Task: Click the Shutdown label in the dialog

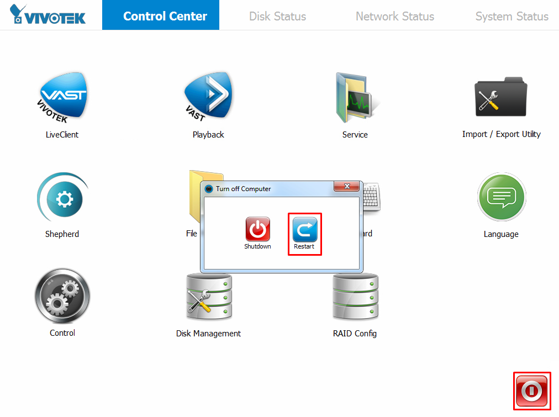Action: pyautogui.click(x=258, y=246)
